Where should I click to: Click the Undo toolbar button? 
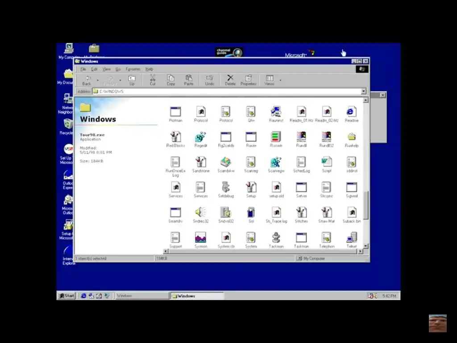coord(210,80)
